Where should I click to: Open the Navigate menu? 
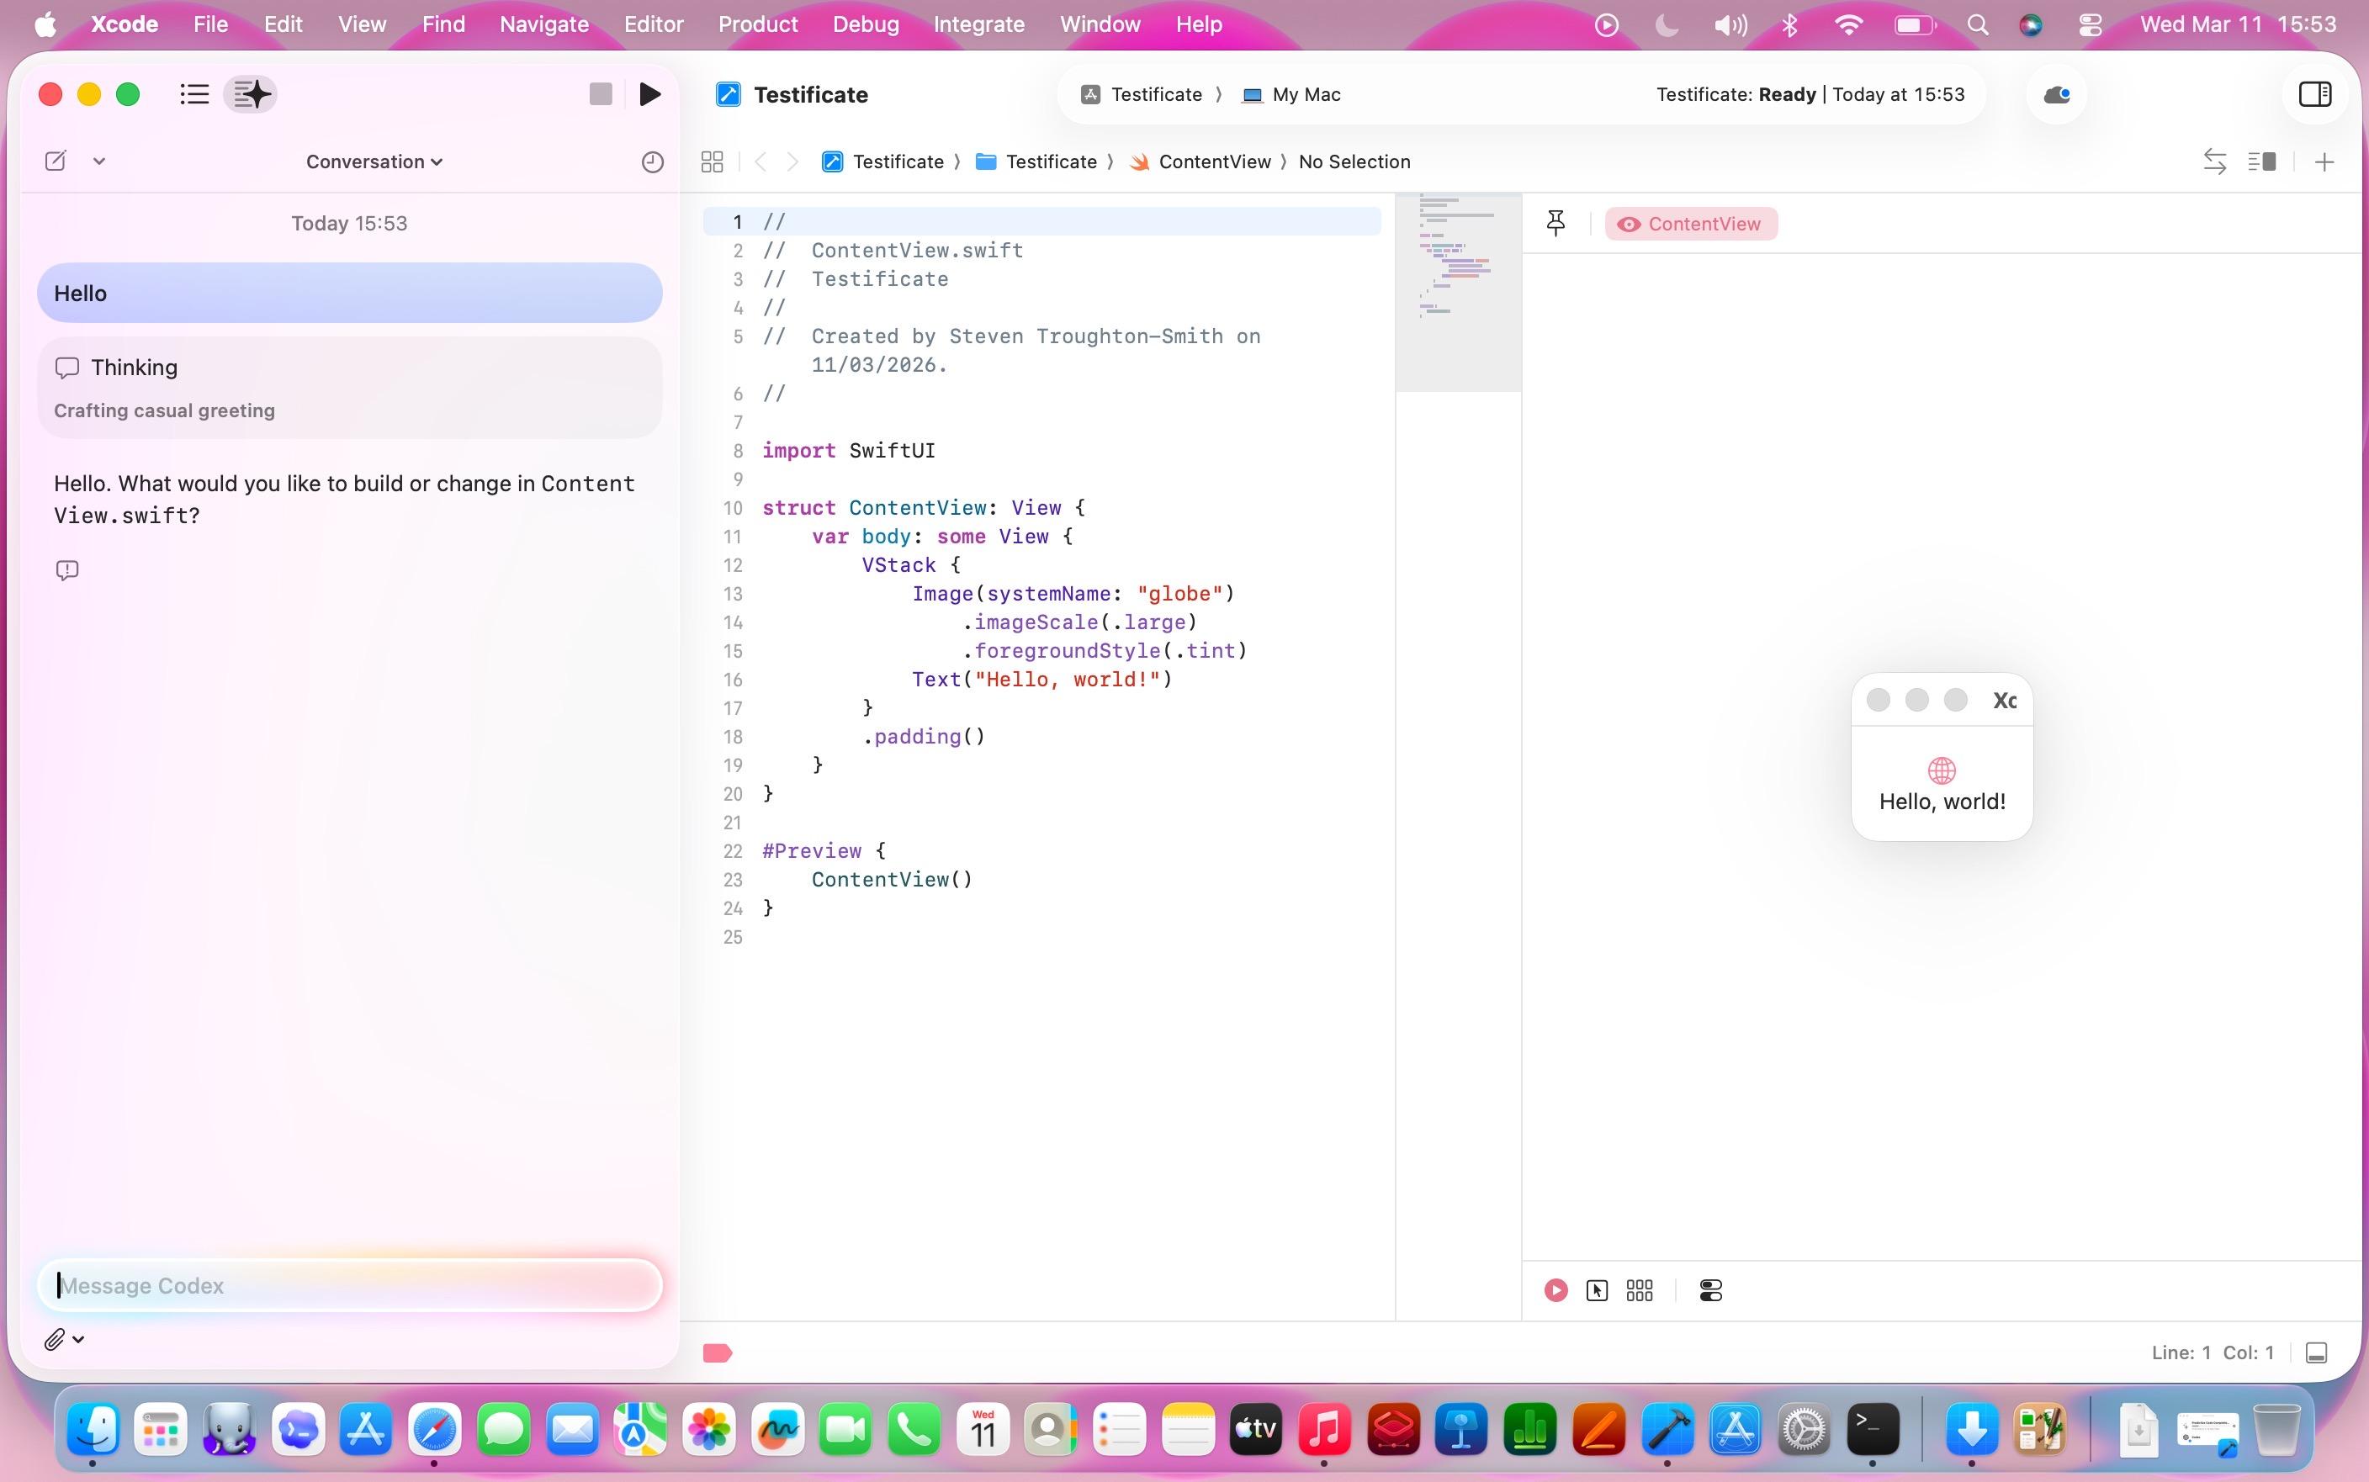[544, 24]
